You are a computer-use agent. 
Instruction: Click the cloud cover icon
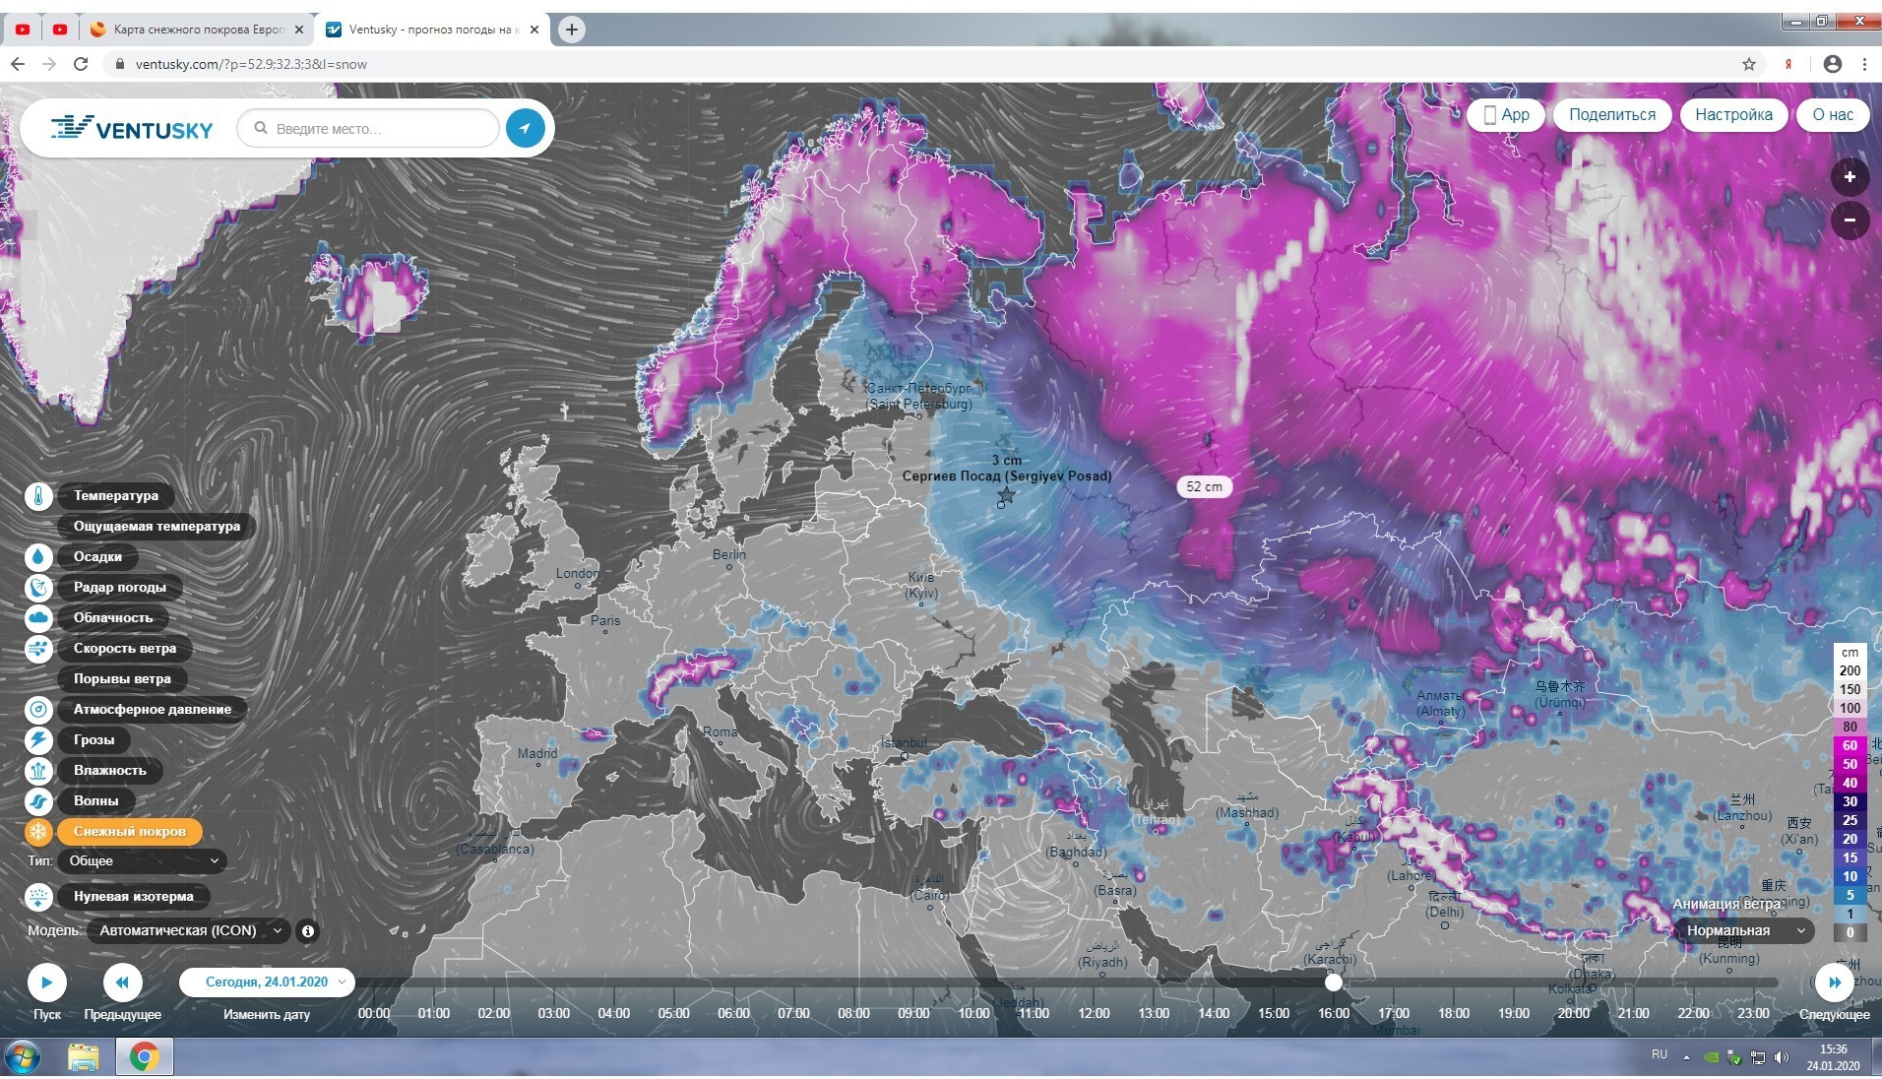[x=38, y=618]
